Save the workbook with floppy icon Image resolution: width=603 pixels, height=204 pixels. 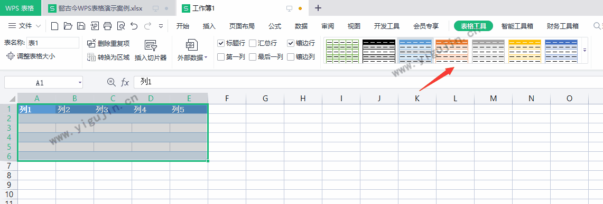(81, 26)
